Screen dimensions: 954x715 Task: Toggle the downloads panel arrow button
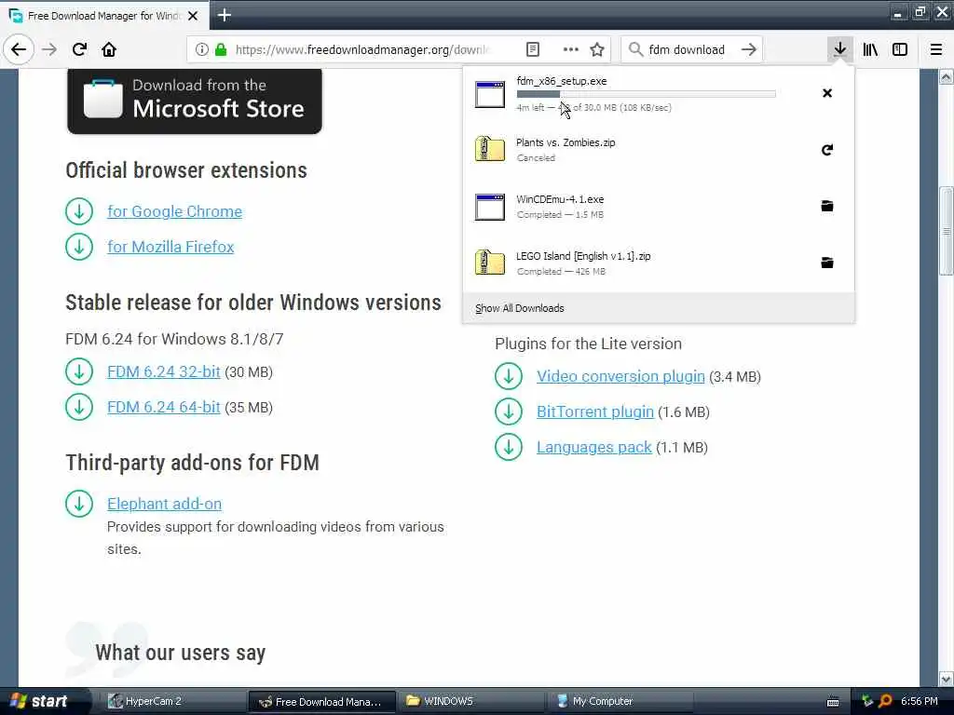840,49
